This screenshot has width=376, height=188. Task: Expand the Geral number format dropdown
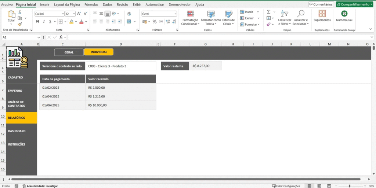(x=175, y=14)
